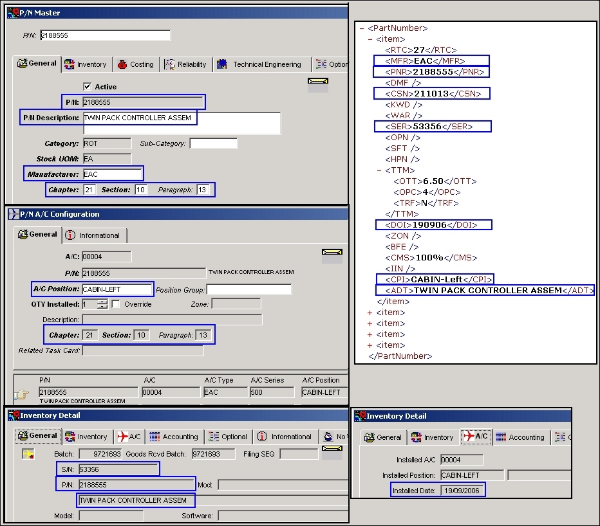Open Informational tab in Inventory Detail with Batch field

(284, 437)
